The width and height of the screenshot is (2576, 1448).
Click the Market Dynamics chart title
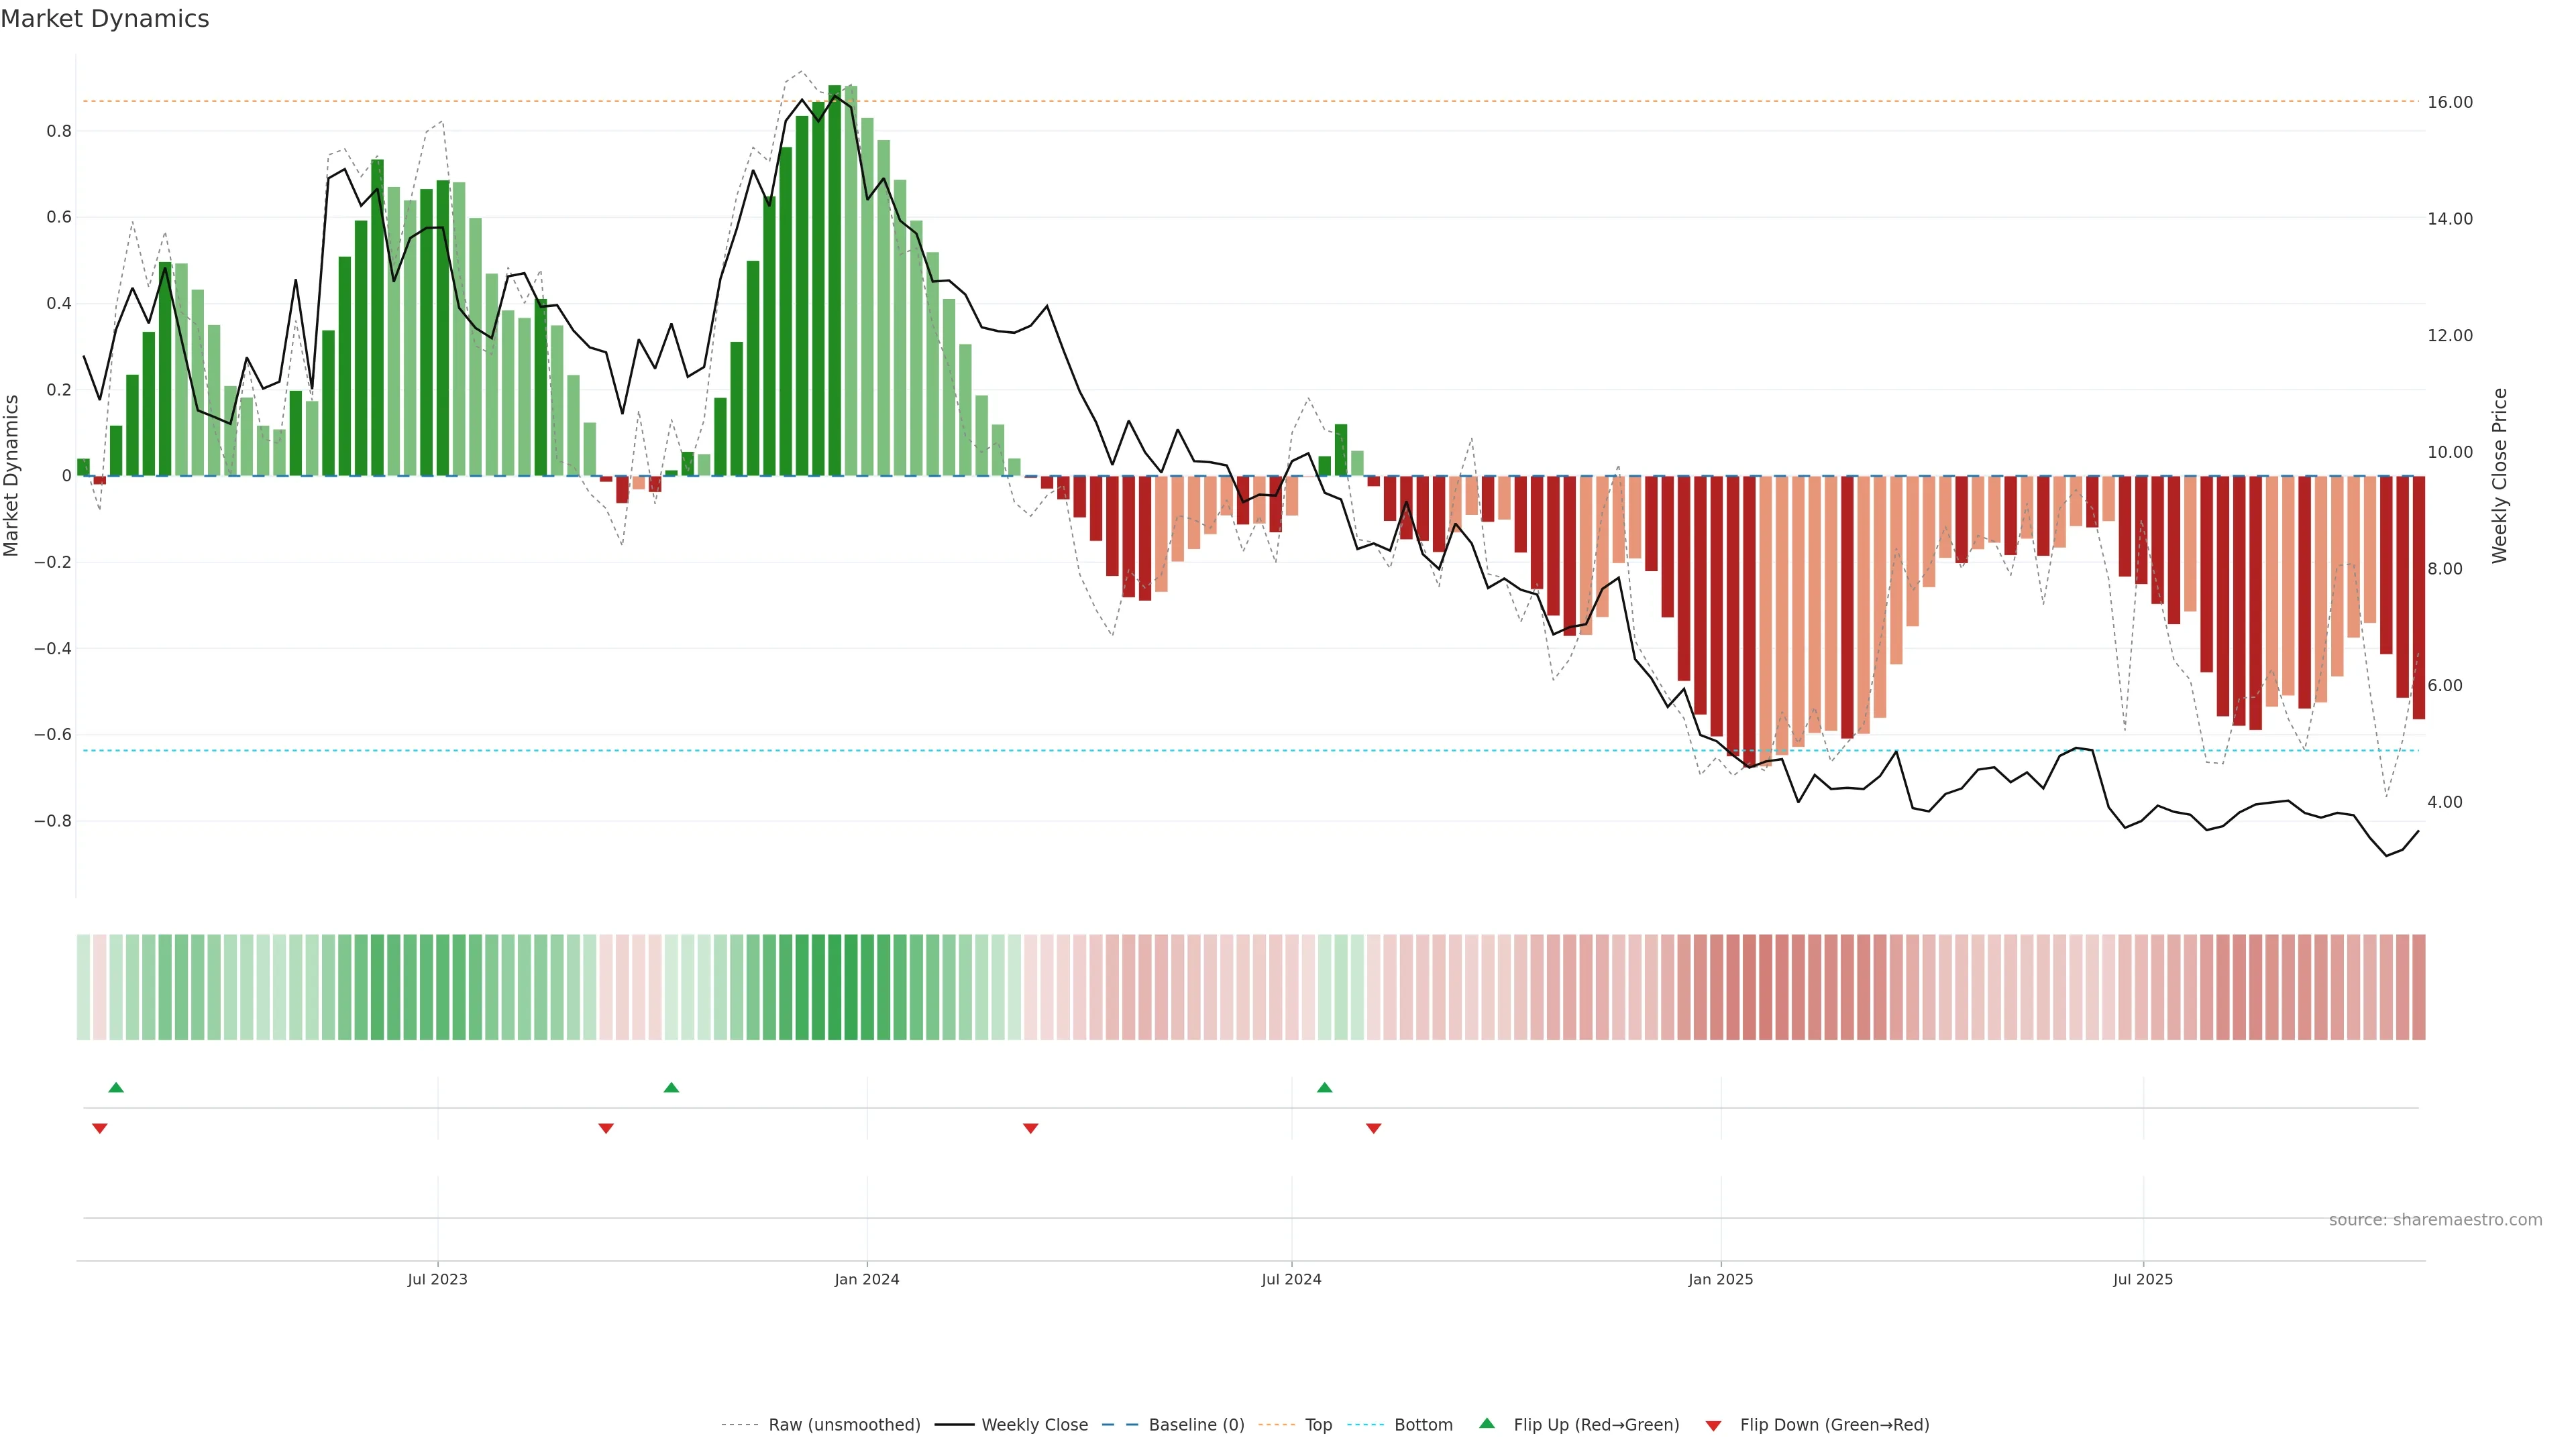(105, 19)
